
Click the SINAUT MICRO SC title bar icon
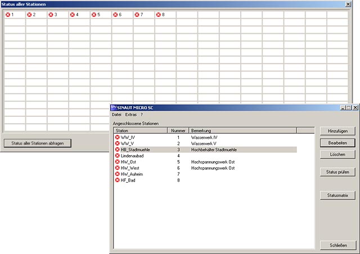pos(114,107)
